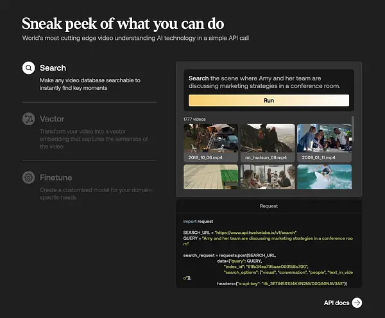Switch to the Finetune feature tab
This screenshot has width=385, height=318.
coord(56,177)
